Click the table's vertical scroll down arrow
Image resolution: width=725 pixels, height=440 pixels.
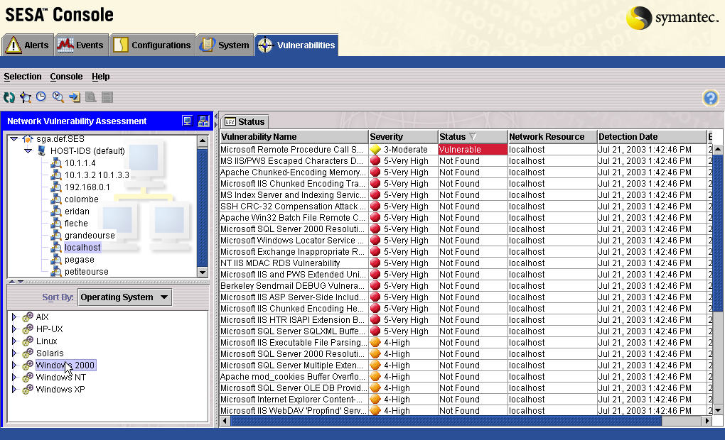point(718,410)
